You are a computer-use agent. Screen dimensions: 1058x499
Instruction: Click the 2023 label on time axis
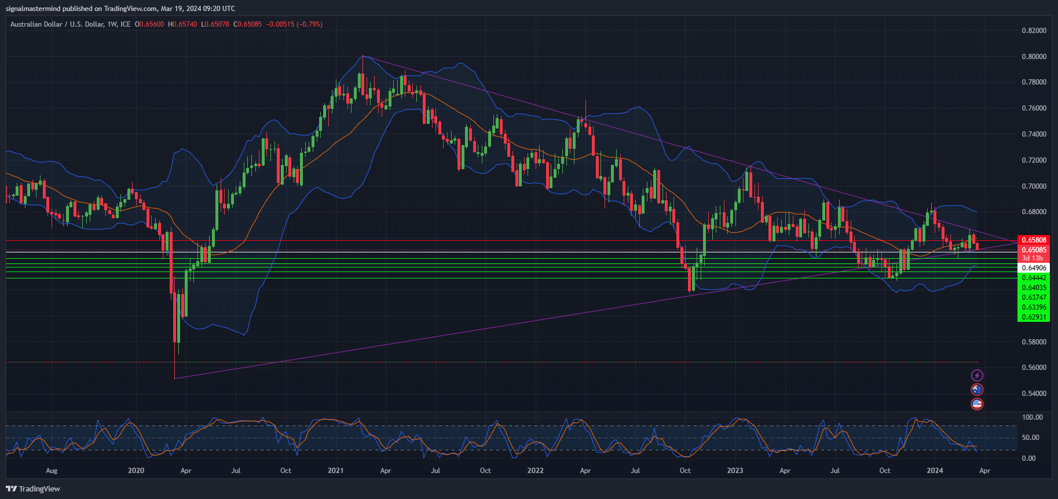tap(735, 471)
